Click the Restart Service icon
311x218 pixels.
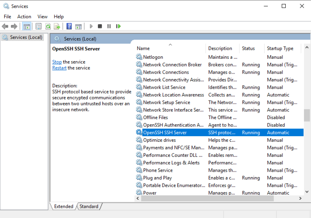pyautogui.click(x=118, y=26)
